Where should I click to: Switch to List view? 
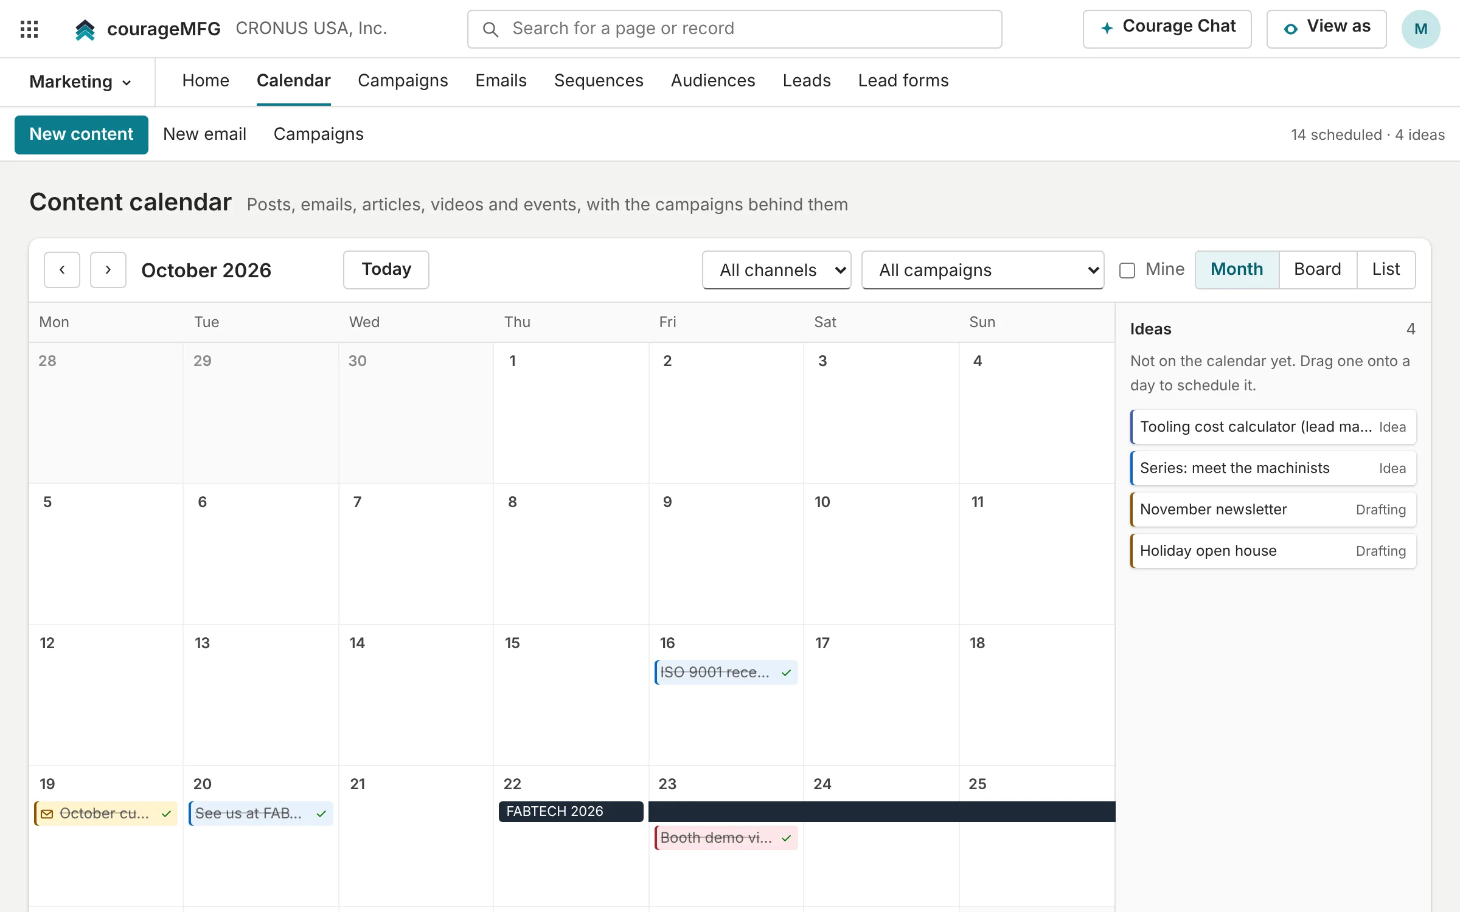click(1386, 269)
